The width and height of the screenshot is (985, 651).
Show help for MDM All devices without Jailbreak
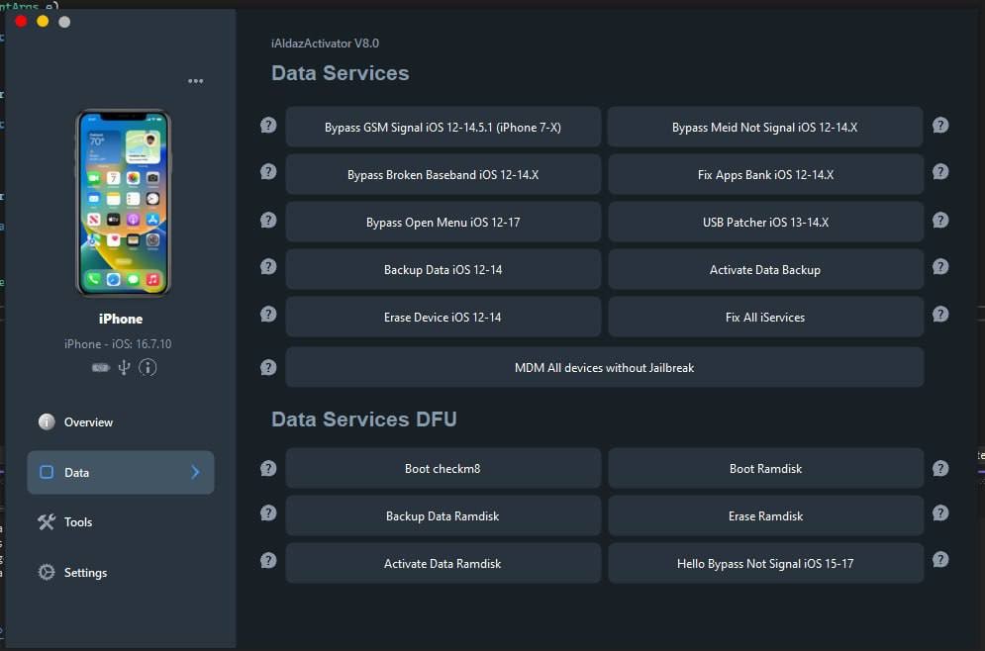pyautogui.click(x=268, y=367)
